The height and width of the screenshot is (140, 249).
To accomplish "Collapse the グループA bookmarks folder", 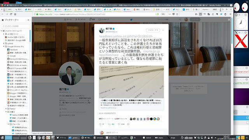I will pos(8,124).
